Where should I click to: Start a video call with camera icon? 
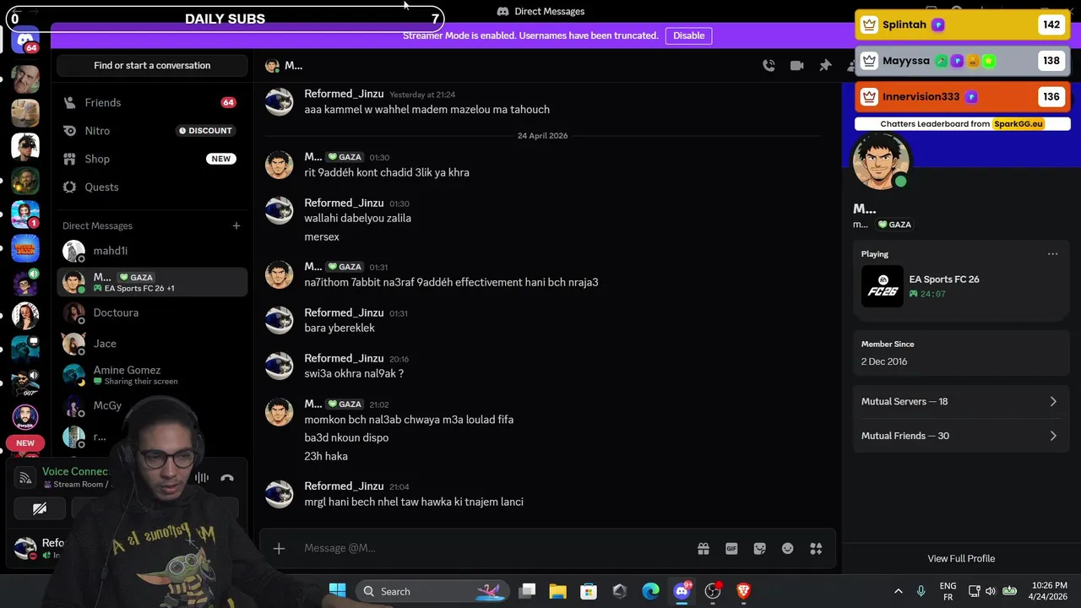796,66
